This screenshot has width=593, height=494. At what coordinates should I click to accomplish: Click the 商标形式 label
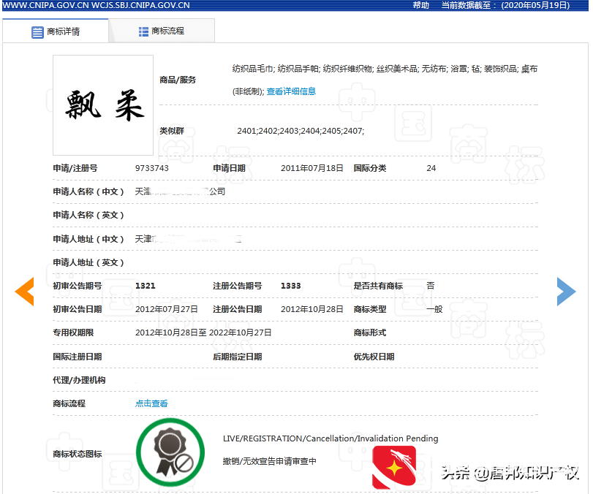coord(370,332)
